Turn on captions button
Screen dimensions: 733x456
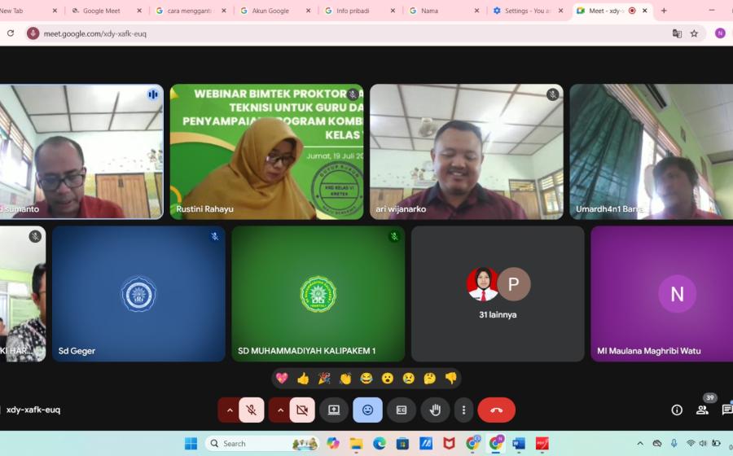pyautogui.click(x=401, y=410)
